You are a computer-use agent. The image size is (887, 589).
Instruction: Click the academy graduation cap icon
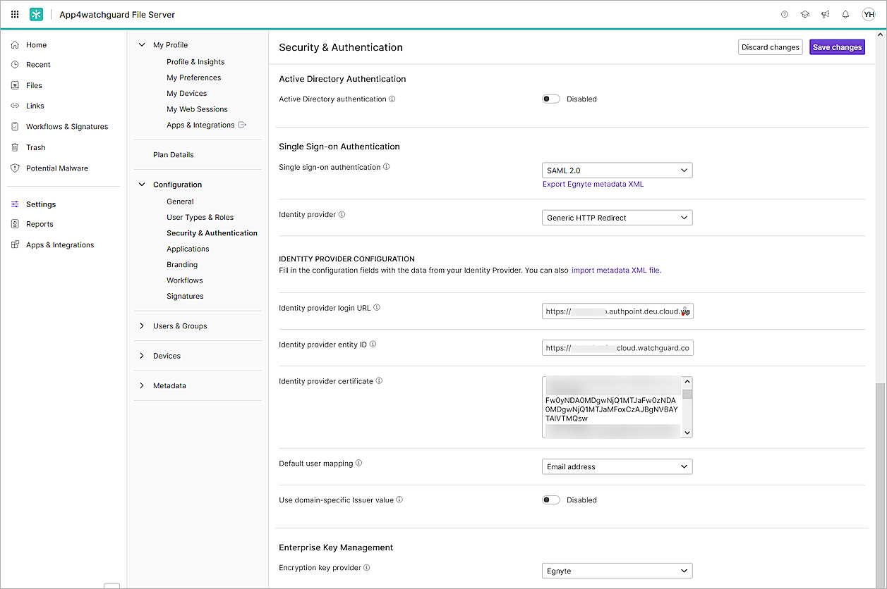[805, 14]
